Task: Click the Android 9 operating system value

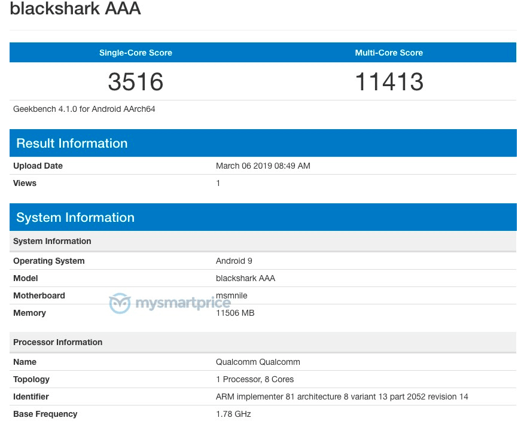Action: 234,261
